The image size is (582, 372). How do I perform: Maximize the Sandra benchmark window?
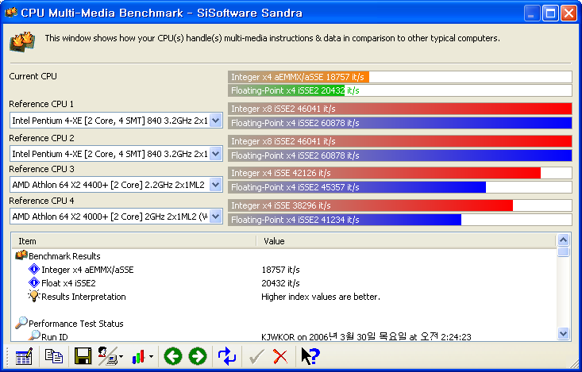coord(550,13)
